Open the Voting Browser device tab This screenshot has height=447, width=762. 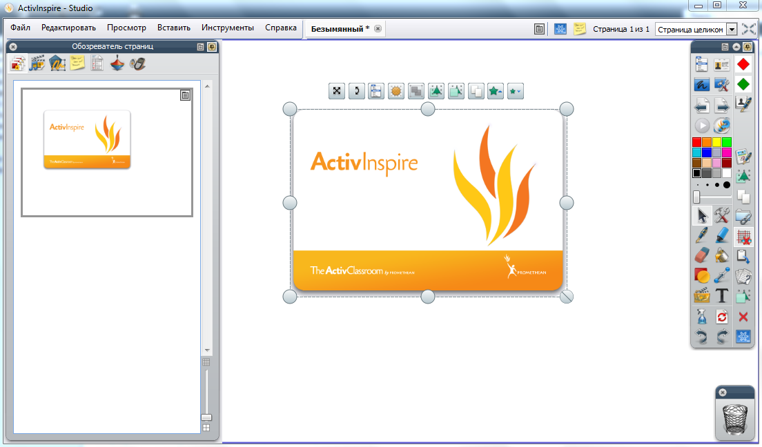click(137, 63)
